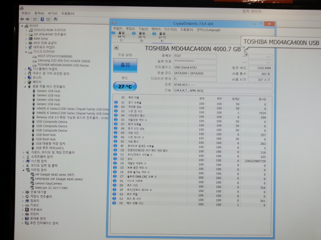Image resolution: width=321 pixels, height=240 pixels.
Task: Click raw value 236223987739 in the table
Action: pyautogui.click(x=255, y=161)
